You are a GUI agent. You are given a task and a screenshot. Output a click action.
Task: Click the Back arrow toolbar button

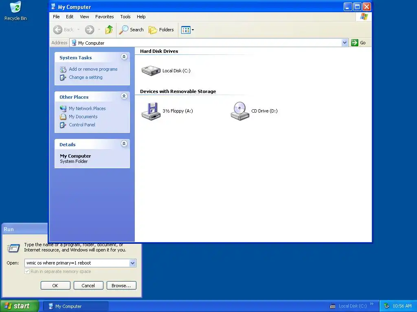pos(58,30)
